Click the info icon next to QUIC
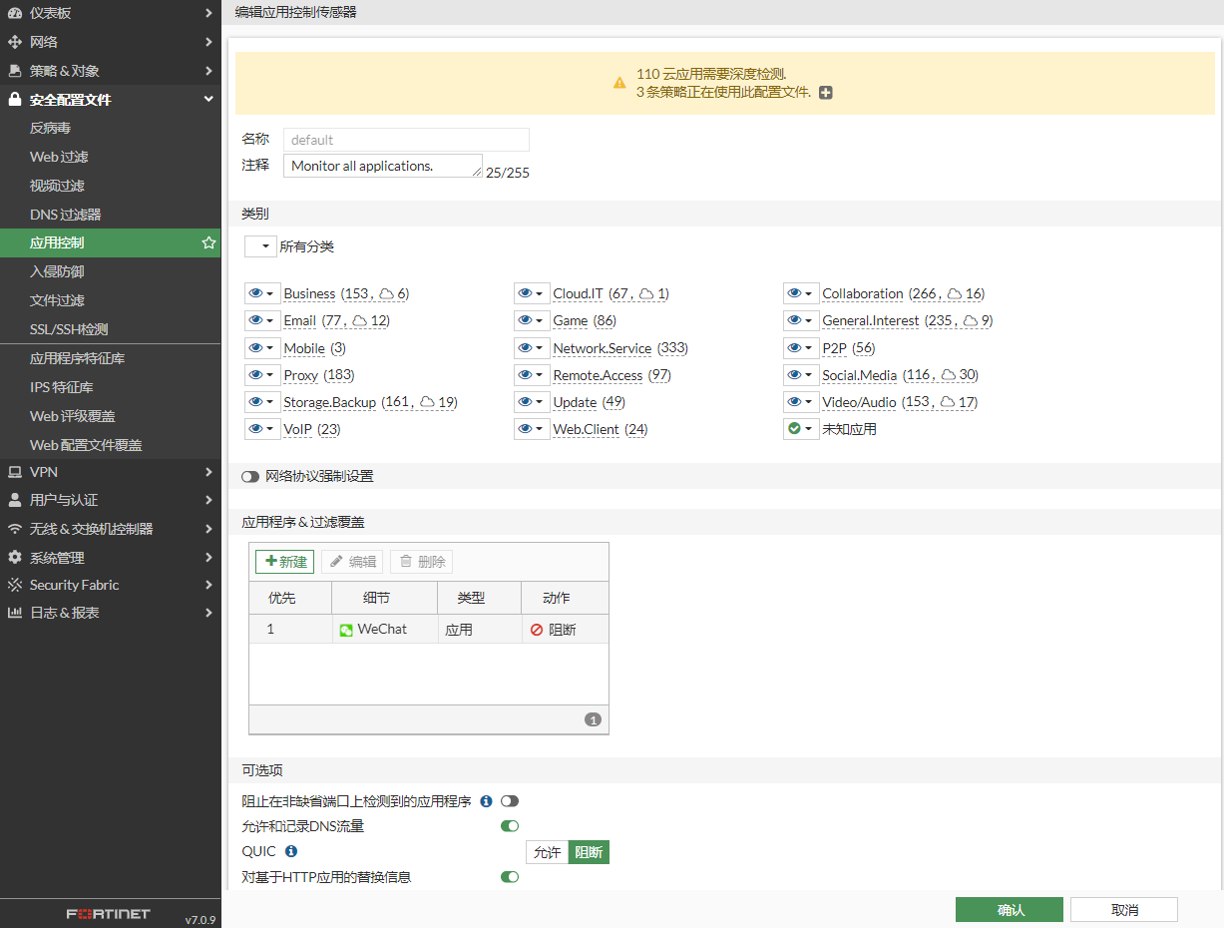Image resolution: width=1224 pixels, height=928 pixels. tap(291, 852)
